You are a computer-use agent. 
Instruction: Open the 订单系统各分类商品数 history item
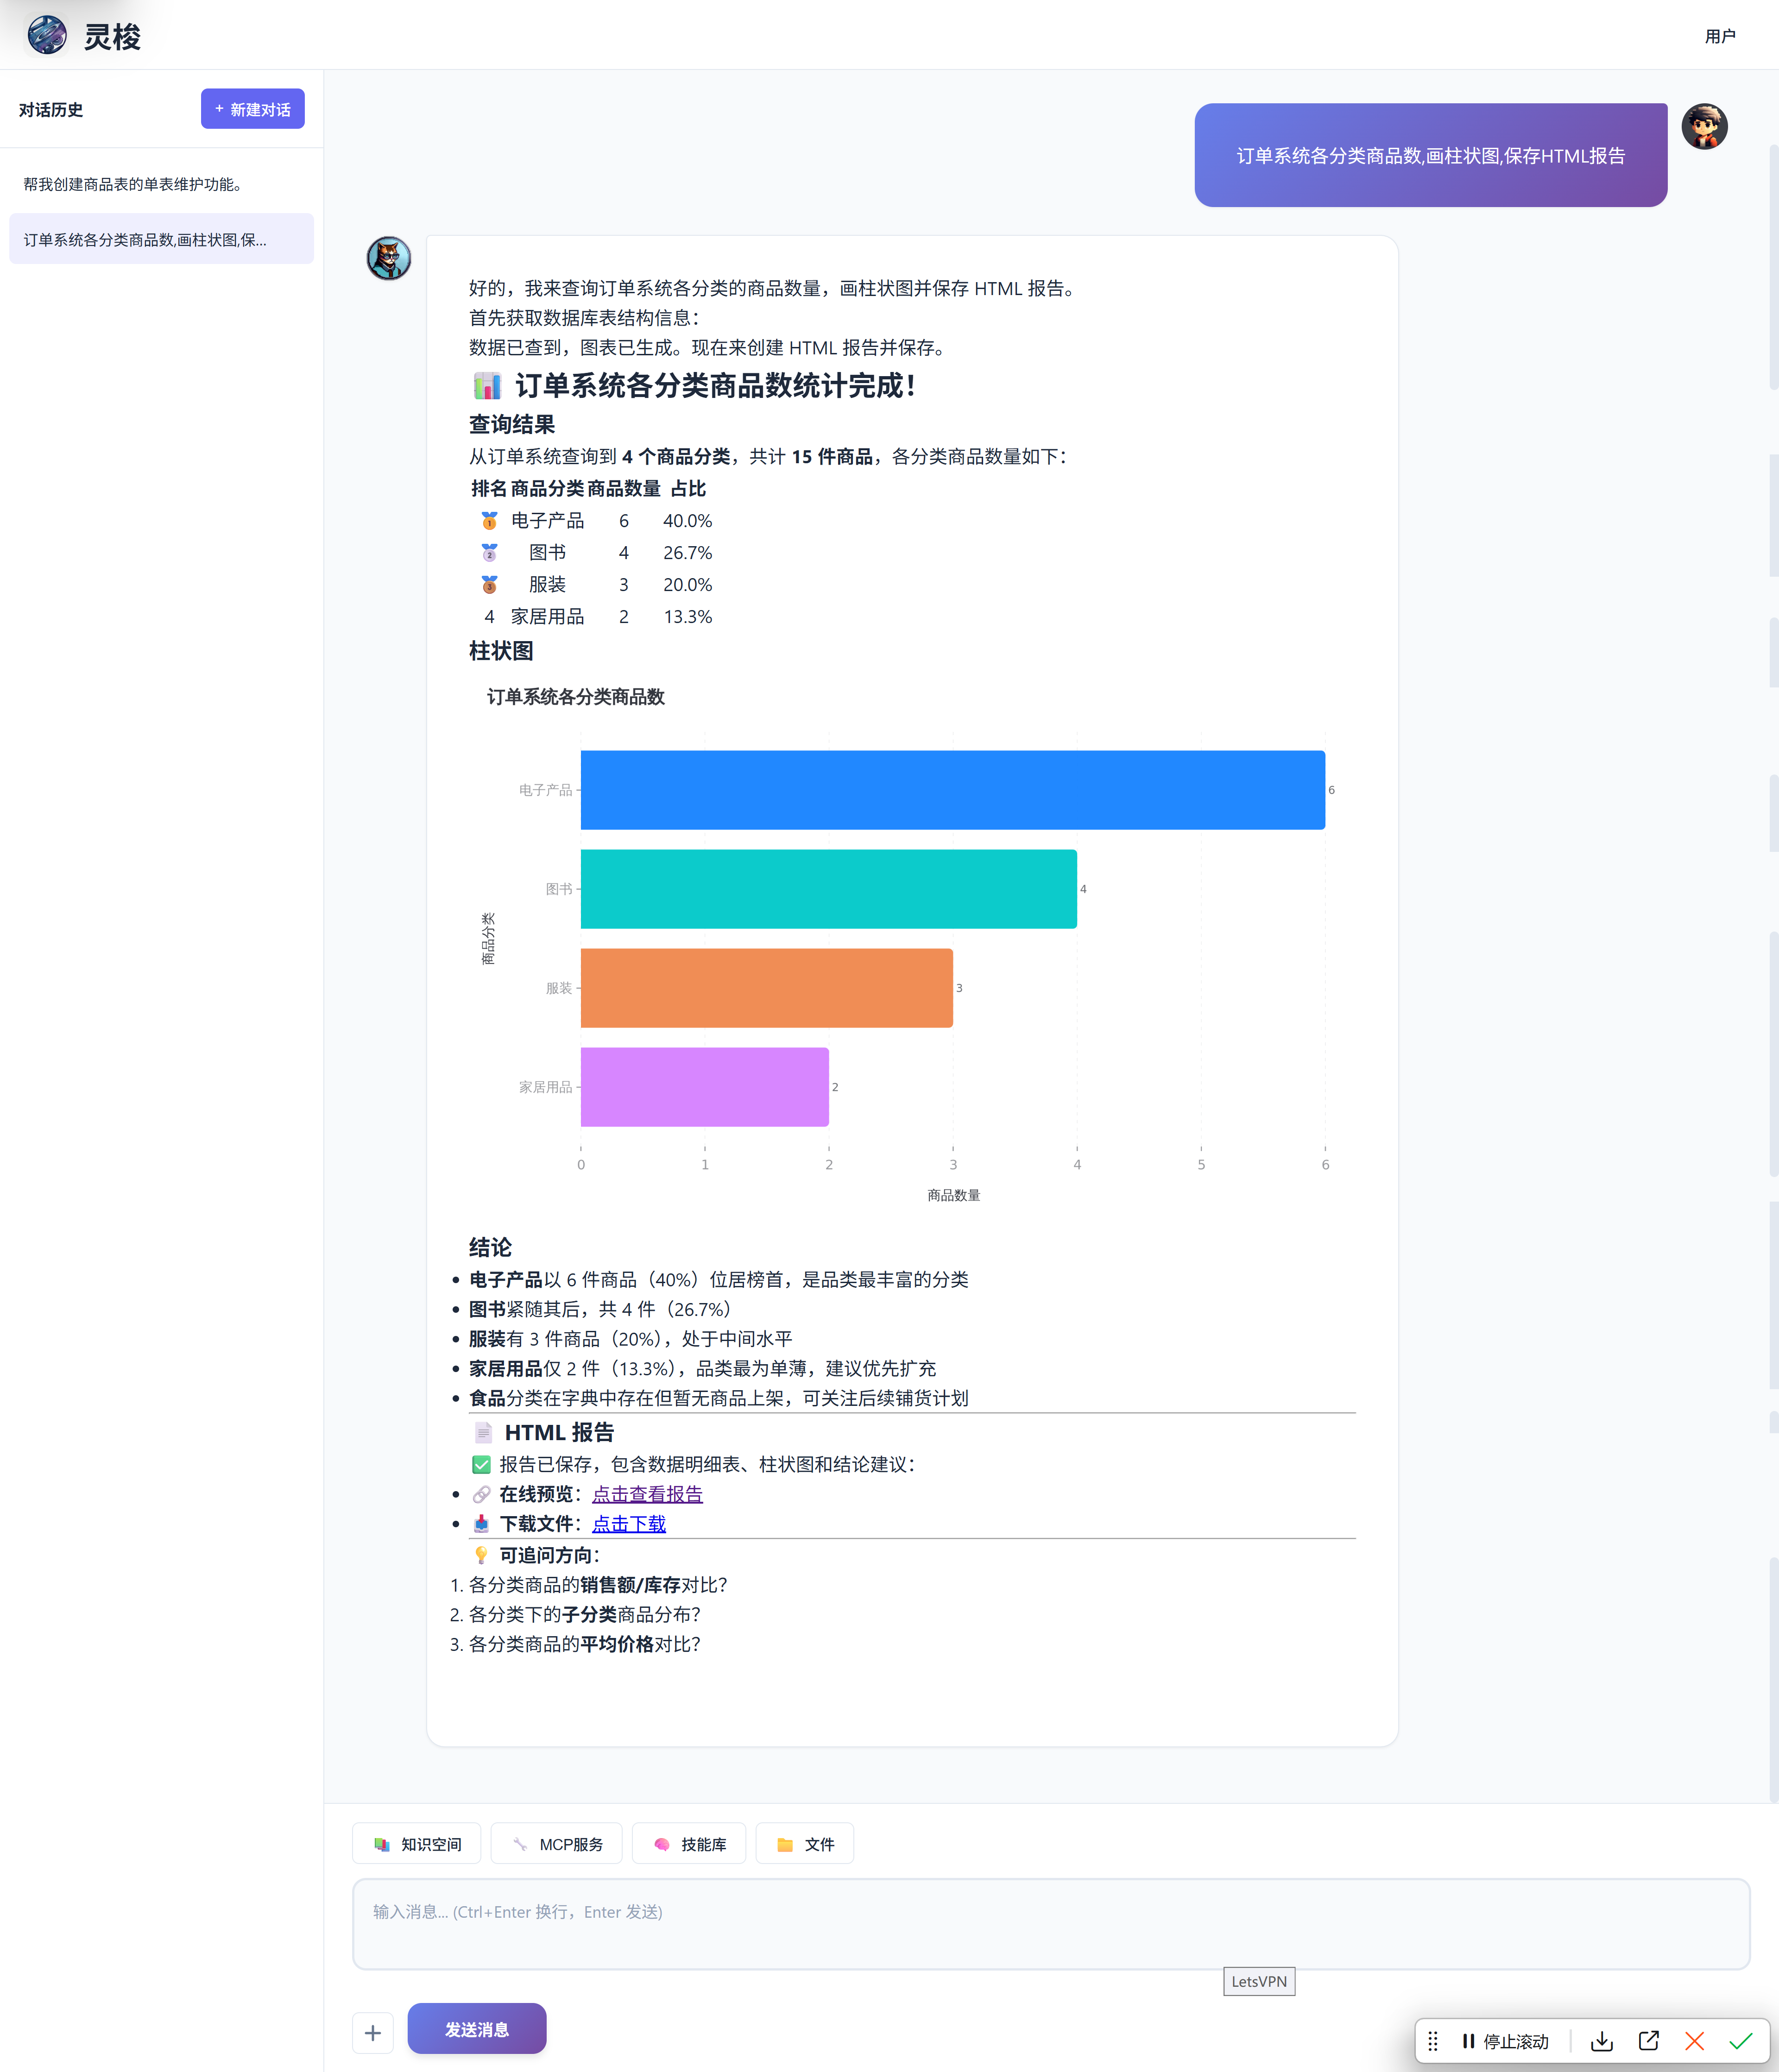pos(161,240)
